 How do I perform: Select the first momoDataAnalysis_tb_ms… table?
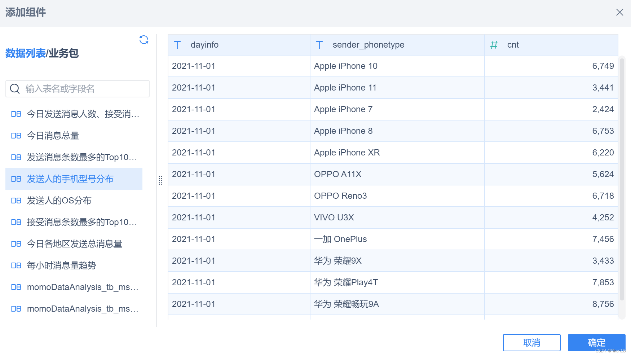point(74,287)
